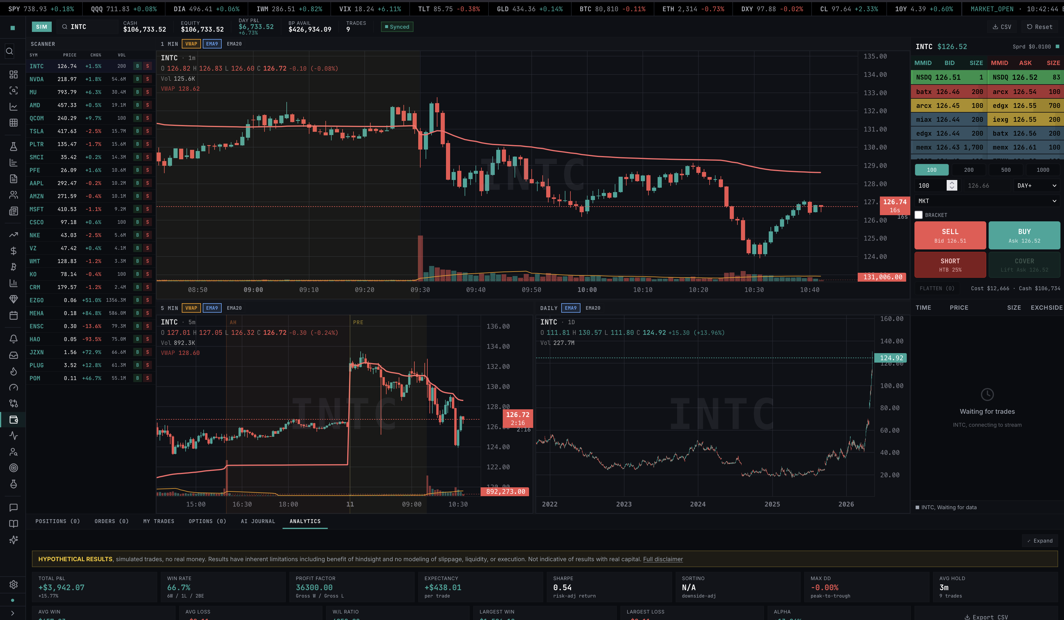The height and width of the screenshot is (620, 1064).
Task: Expand the sidebar with the bottom chevron
Action: pyautogui.click(x=13, y=613)
